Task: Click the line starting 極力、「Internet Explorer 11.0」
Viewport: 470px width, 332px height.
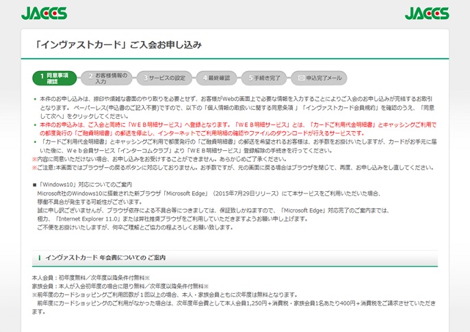Action: tap(172, 219)
